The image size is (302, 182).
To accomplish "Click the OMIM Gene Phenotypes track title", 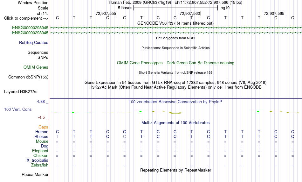I will [175, 63].
